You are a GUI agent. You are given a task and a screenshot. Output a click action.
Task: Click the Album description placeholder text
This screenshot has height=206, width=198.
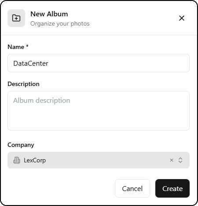[42, 101]
